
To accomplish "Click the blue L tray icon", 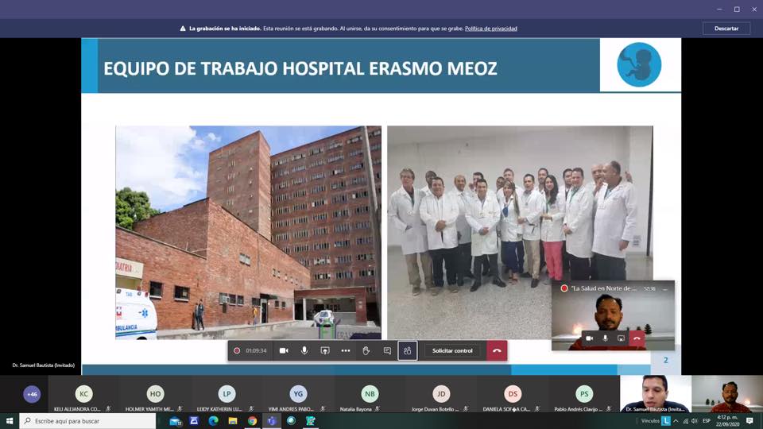I will click(666, 421).
